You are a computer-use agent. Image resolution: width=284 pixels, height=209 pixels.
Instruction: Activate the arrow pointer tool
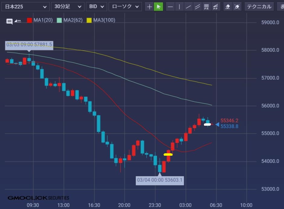(158, 7)
